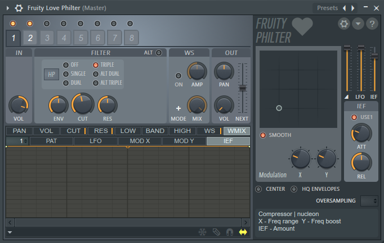
Task: Switch to the LFO source tab
Action: 96,141
